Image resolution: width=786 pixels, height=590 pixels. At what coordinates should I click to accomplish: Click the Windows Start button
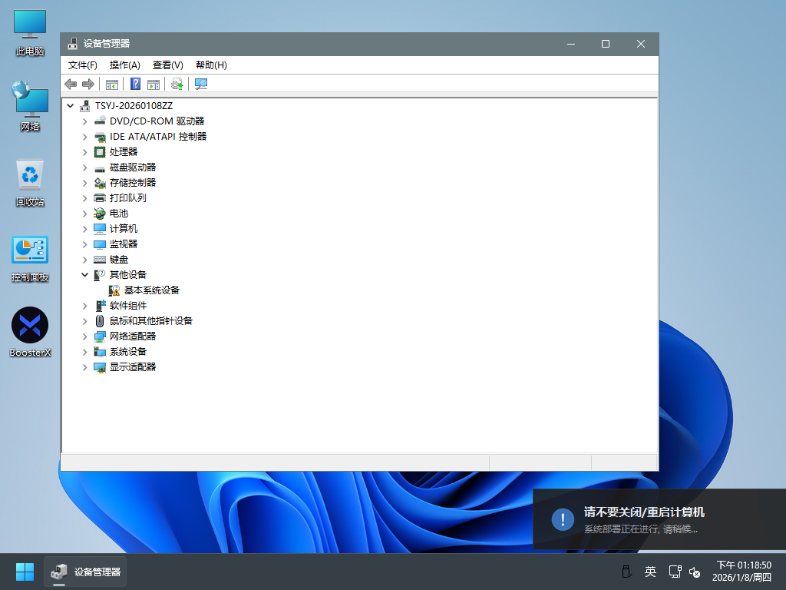tap(25, 572)
